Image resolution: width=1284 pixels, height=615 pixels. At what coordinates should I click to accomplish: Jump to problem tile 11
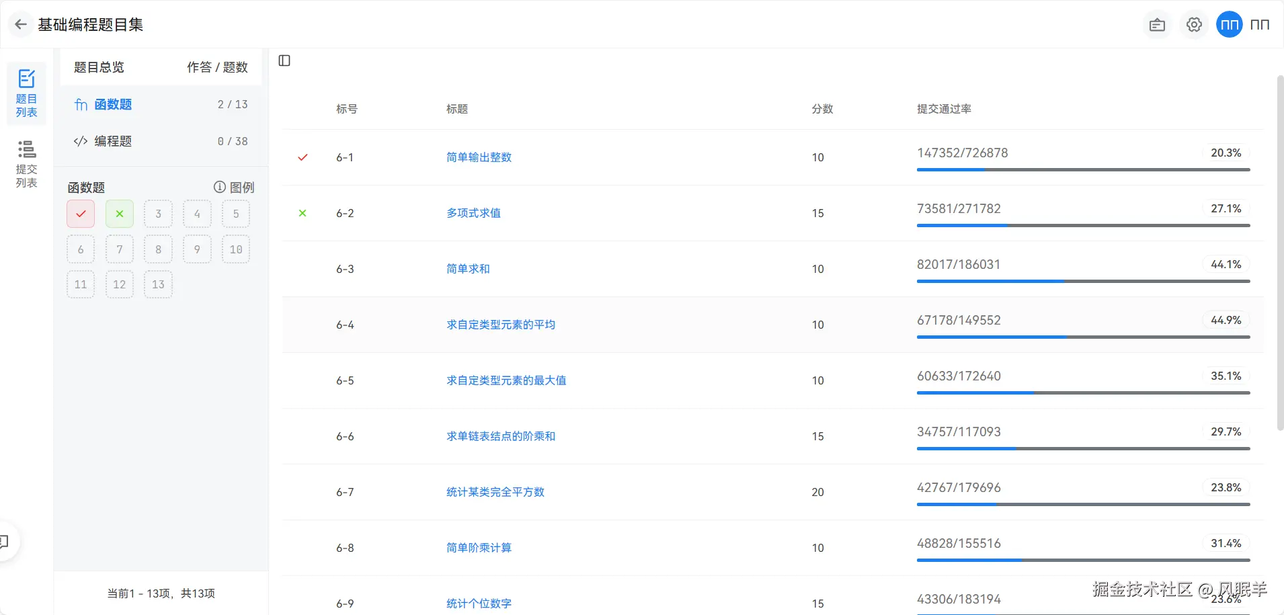[81, 284]
